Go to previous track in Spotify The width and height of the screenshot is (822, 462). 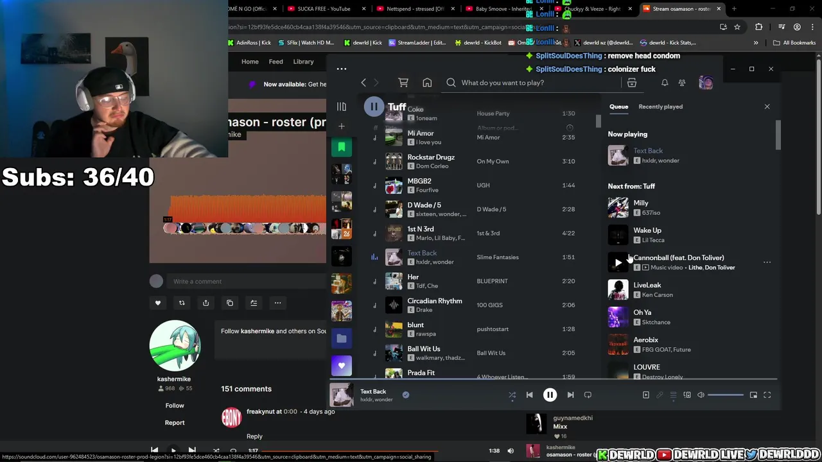[x=529, y=395]
